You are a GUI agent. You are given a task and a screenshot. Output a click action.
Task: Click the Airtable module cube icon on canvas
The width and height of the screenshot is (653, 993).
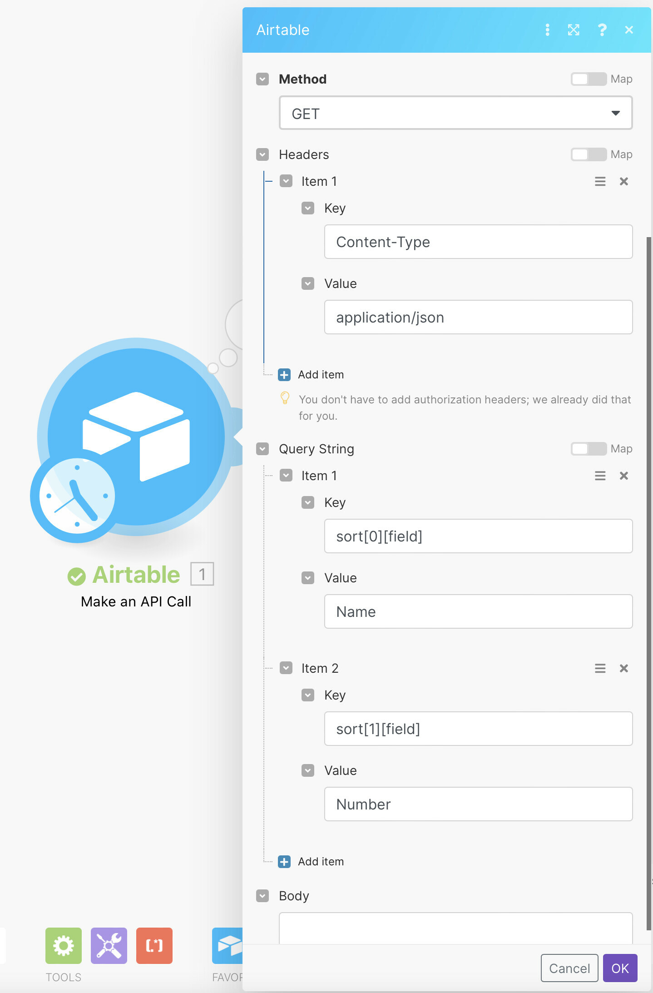(136, 436)
